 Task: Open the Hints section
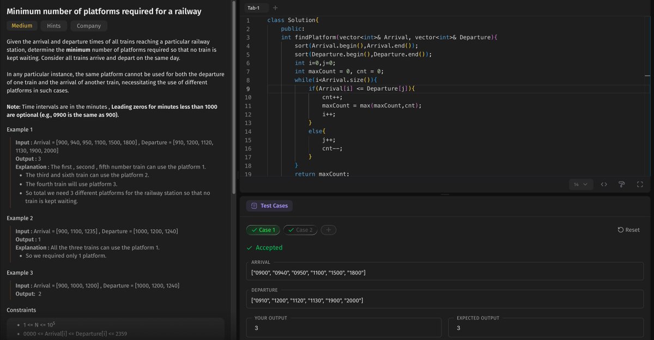54,26
